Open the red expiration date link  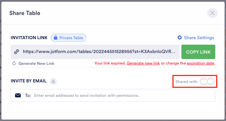(x=201, y=63)
